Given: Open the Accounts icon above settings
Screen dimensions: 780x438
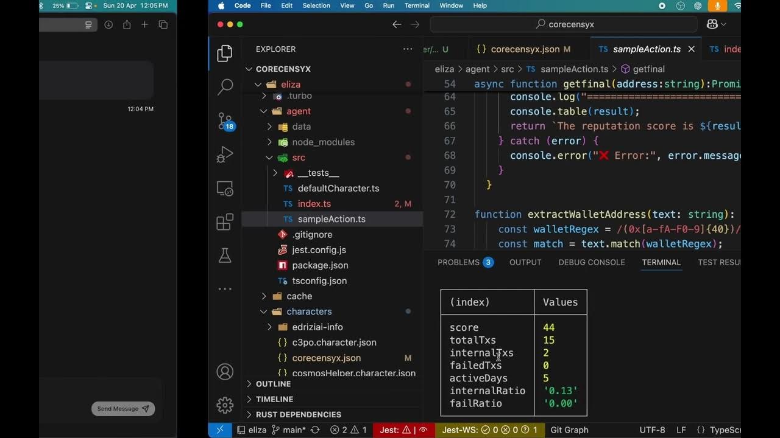Looking at the screenshot, I should click(224, 371).
